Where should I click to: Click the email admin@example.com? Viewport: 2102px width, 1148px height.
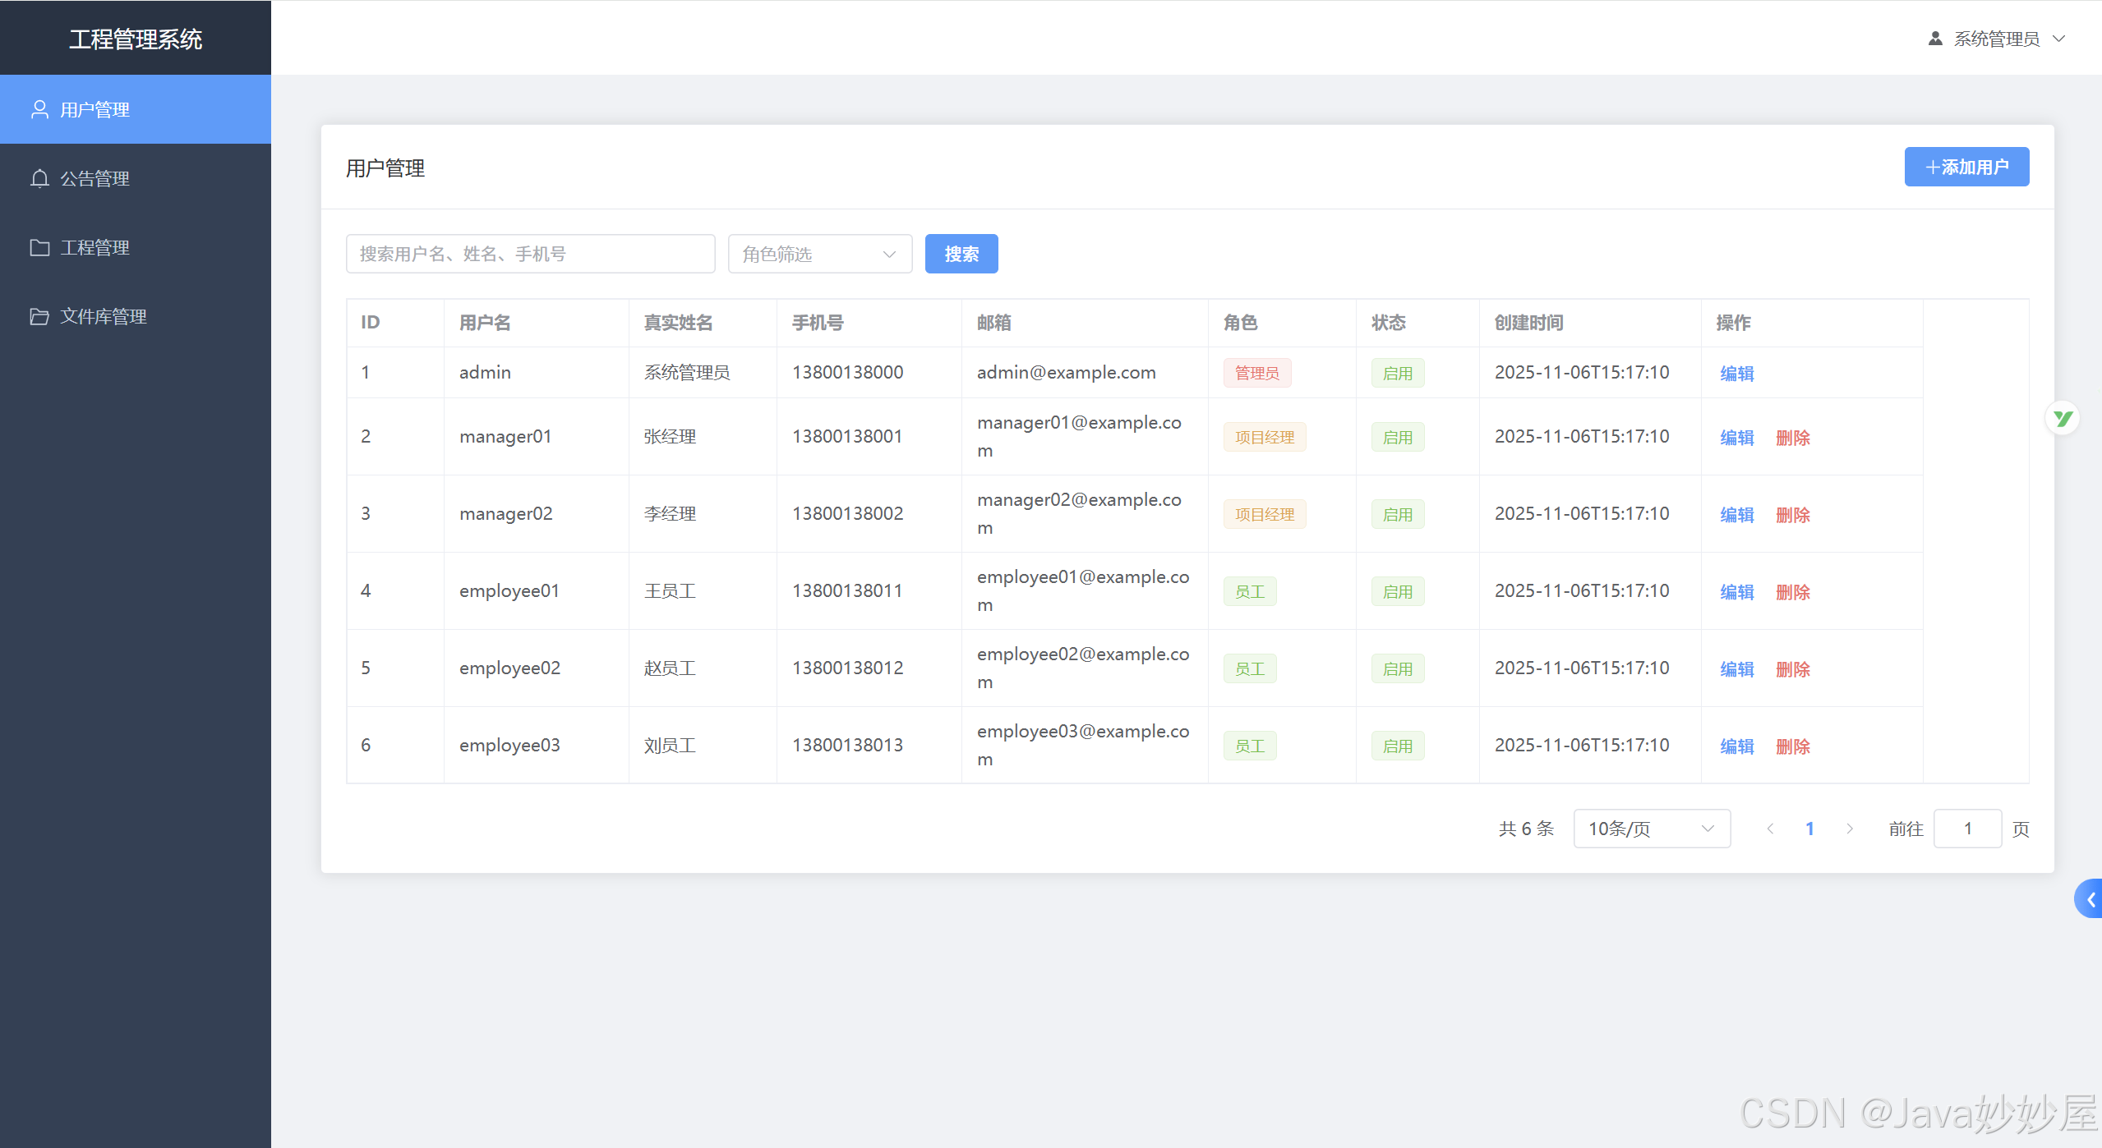tap(1066, 372)
